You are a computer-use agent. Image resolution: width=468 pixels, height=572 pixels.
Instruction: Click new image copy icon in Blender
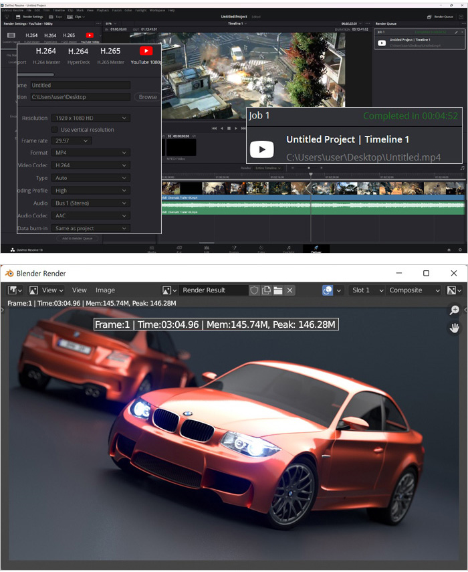(267, 290)
